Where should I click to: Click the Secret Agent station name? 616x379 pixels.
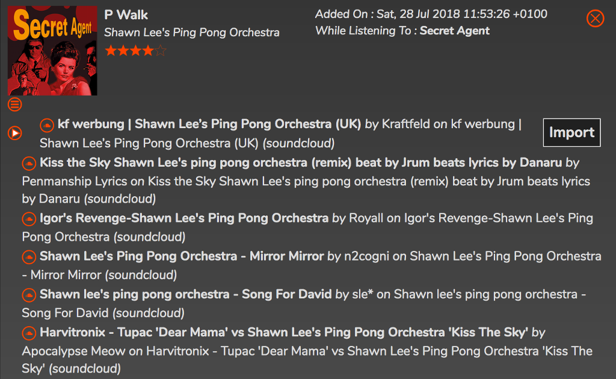[x=455, y=31]
